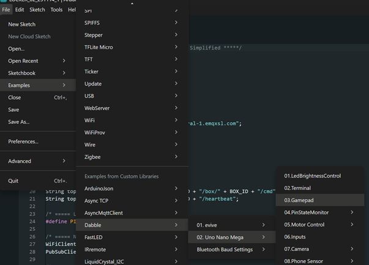
Task: Open Async TCP library examples
Action: (x=132, y=201)
